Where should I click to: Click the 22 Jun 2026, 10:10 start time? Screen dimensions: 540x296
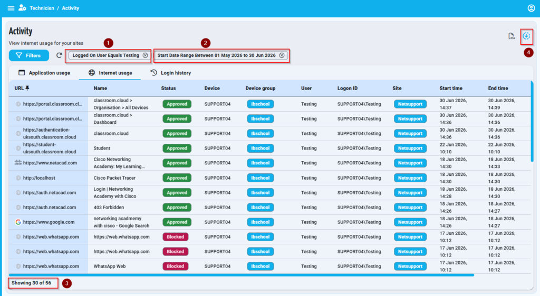pyautogui.click(x=453, y=148)
